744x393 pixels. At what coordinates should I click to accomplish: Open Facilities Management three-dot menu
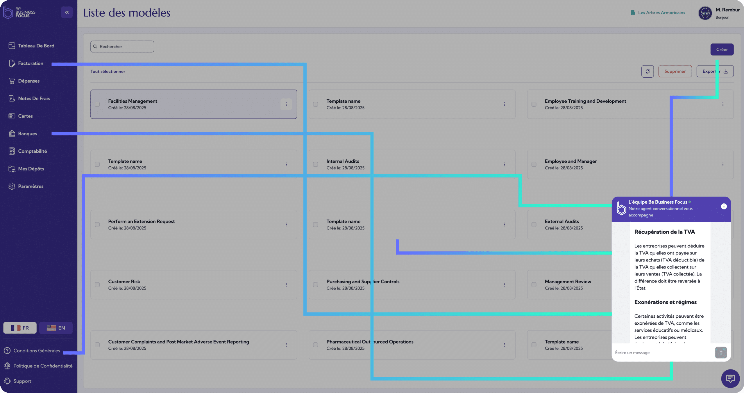click(286, 104)
